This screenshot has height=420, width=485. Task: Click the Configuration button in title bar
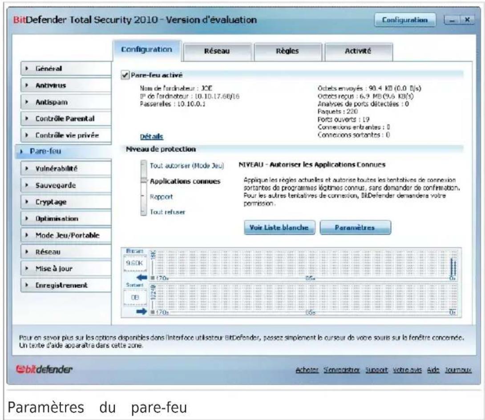click(x=405, y=20)
